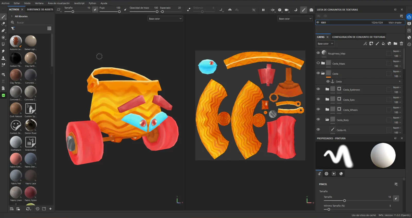Pause the engine rendering with pause button
This screenshot has width=412, height=218.
click(263, 10)
